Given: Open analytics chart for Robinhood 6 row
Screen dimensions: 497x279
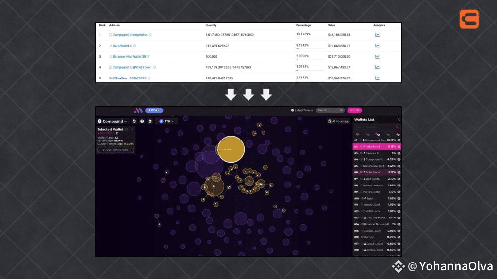Looking at the screenshot, I should 377,46.
